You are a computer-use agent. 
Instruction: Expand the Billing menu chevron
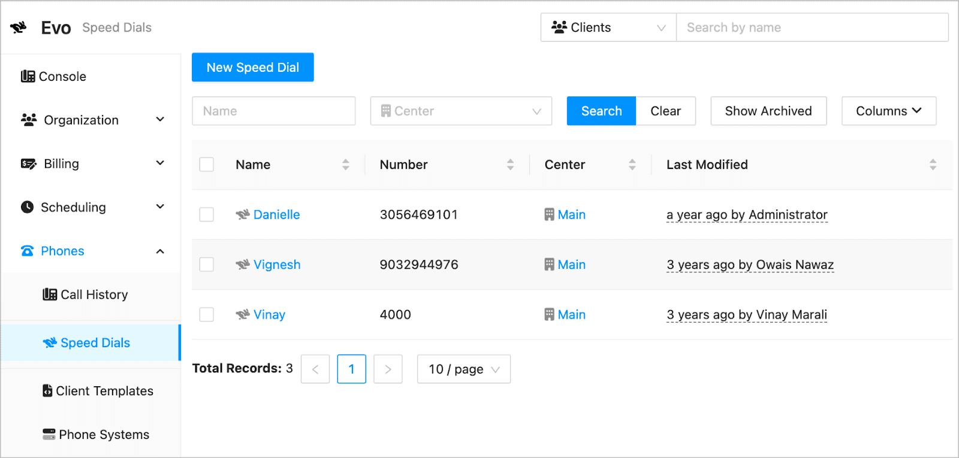[x=160, y=163]
